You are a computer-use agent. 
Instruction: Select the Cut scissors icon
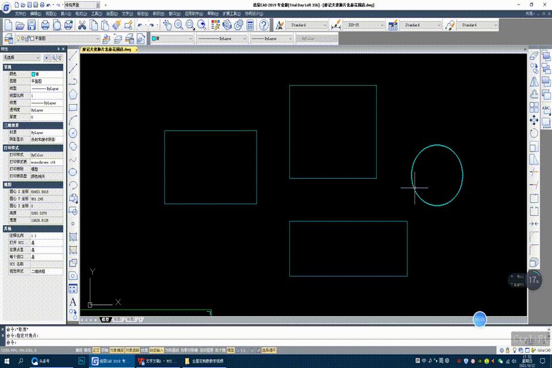pyautogui.click(x=82, y=25)
